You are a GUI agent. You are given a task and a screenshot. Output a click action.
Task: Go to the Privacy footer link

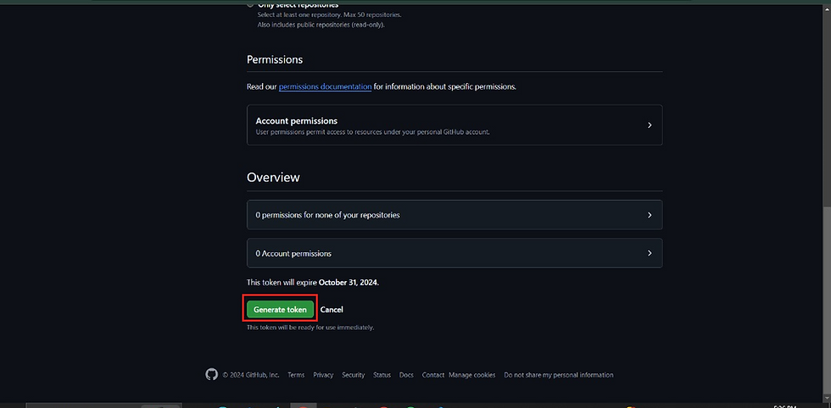323,375
